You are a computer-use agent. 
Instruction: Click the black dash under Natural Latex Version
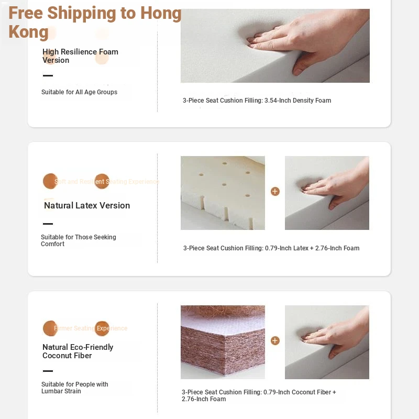48,224
